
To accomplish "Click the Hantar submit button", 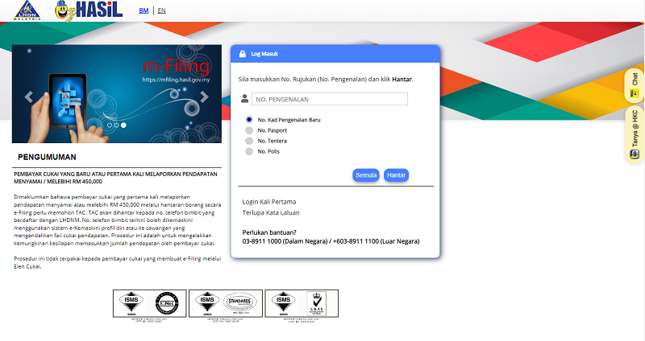I will point(396,175).
